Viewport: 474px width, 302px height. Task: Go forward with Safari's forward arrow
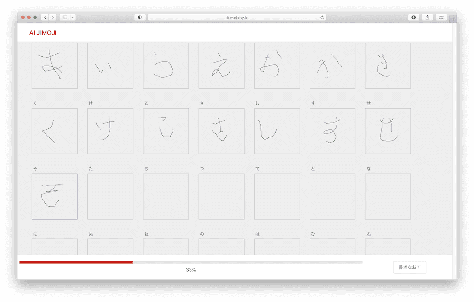[53, 18]
